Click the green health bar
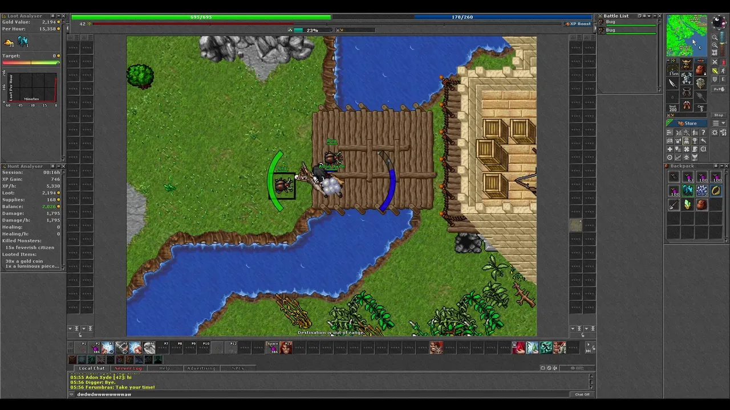 201,17
